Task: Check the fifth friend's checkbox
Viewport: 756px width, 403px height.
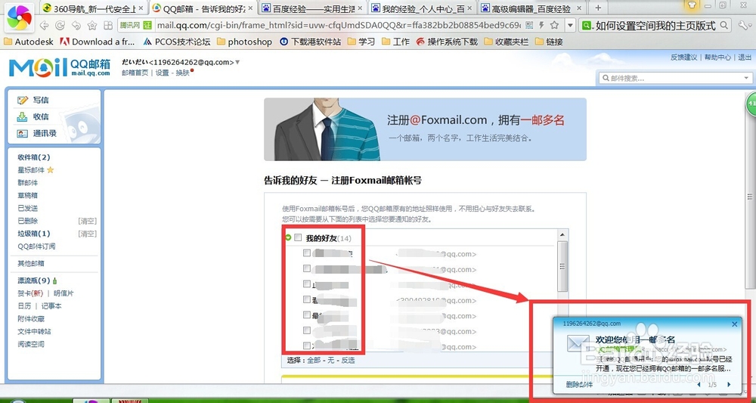Action: click(307, 315)
